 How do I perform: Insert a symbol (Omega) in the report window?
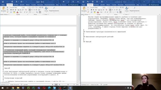pyautogui.click(x=21, y=2)
